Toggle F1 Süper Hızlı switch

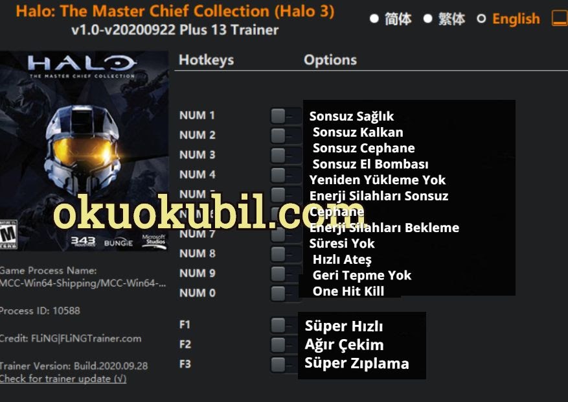coord(284,325)
